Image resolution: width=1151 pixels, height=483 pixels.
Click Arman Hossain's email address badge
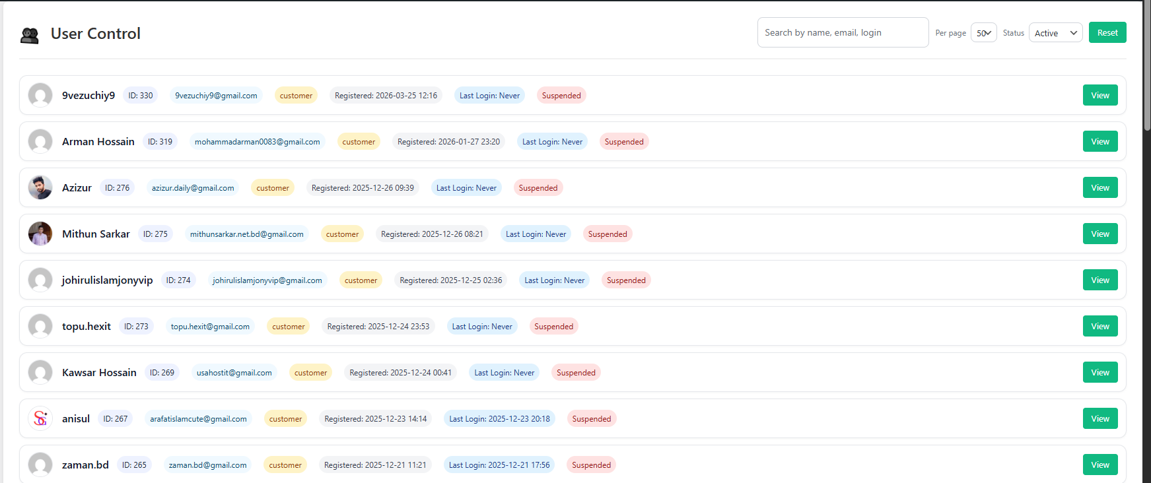pyautogui.click(x=257, y=142)
